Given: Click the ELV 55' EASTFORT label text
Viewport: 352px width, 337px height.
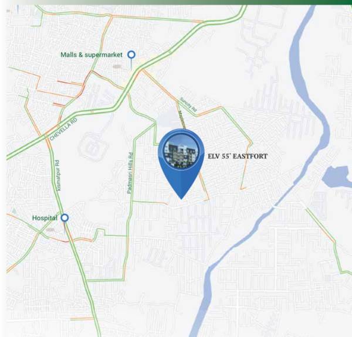Looking at the screenshot, I should click(238, 156).
